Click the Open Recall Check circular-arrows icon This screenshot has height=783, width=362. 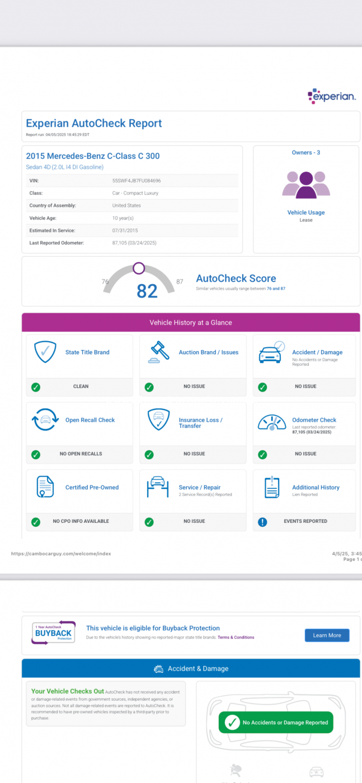pos(45,420)
